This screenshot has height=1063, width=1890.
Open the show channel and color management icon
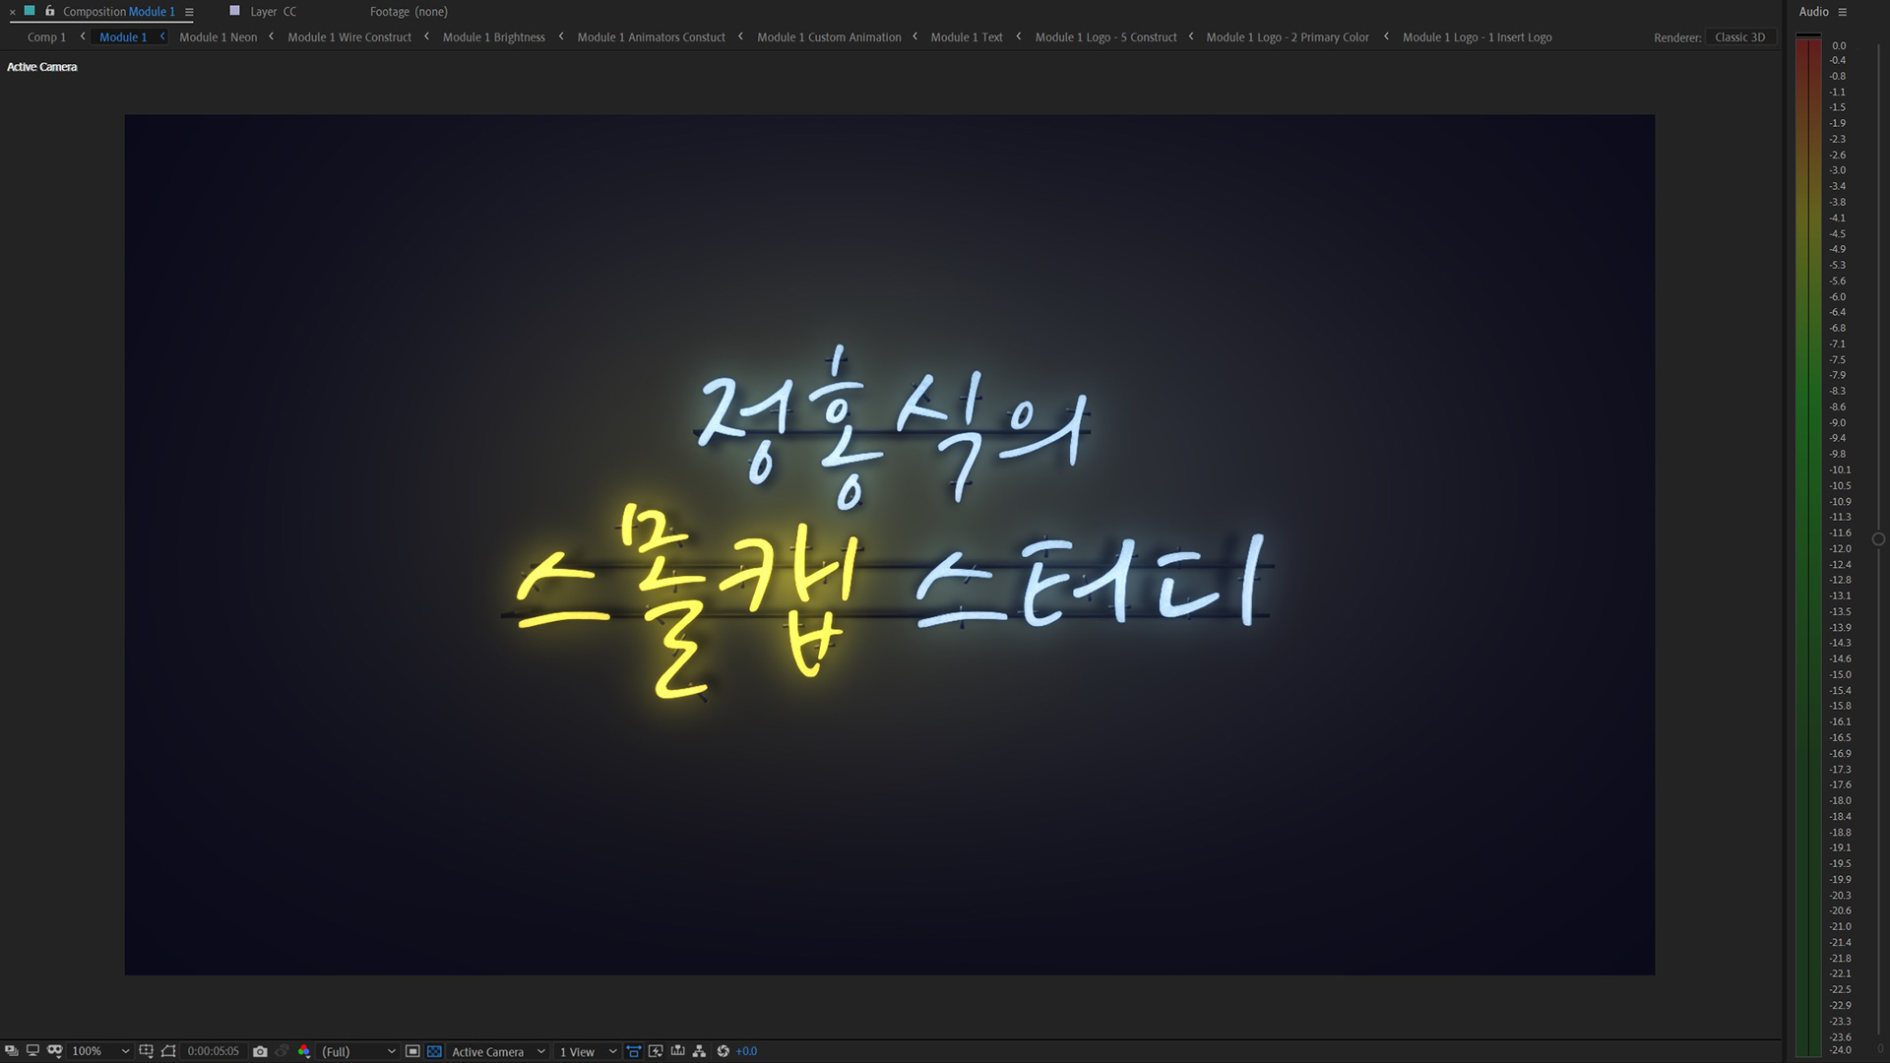(304, 1051)
